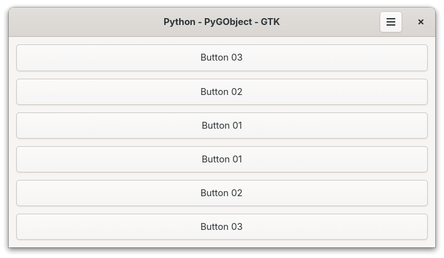Select the second button labeled Button 02
This screenshot has width=444, height=258.
(x=222, y=92)
